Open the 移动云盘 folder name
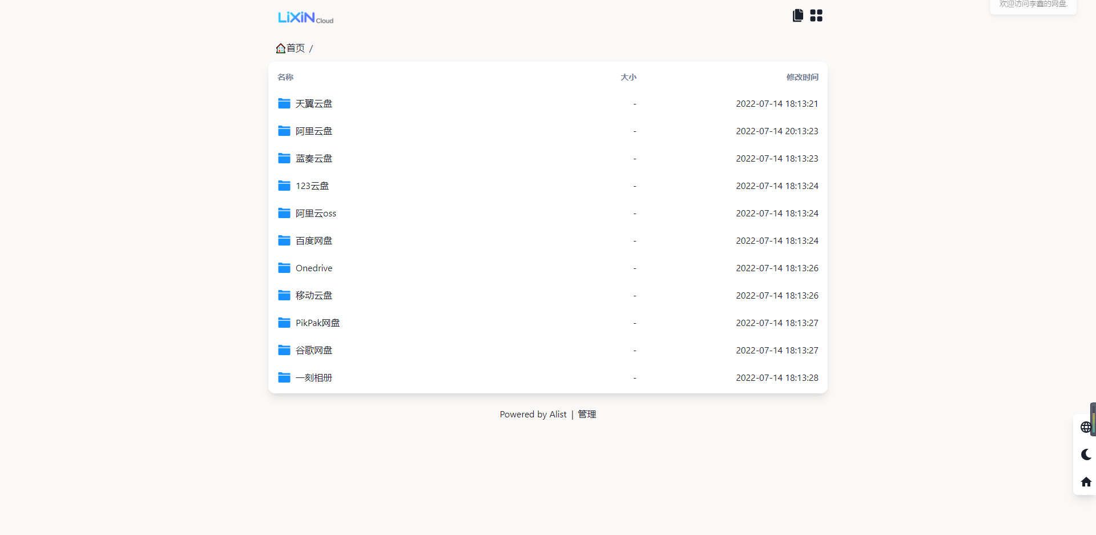Screen dimensions: 1096x535 (314, 296)
